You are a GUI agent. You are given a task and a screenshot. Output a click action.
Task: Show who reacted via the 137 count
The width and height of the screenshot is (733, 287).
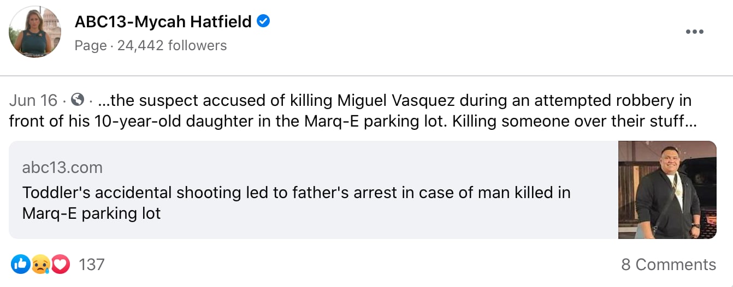coord(91,265)
